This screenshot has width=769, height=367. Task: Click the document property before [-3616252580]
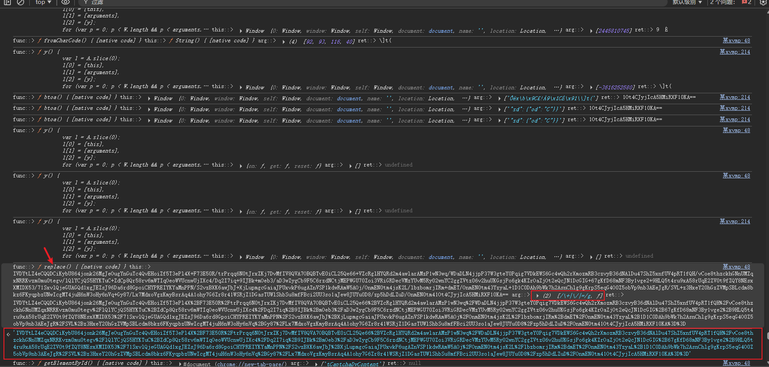pyautogui.click(x=441, y=88)
